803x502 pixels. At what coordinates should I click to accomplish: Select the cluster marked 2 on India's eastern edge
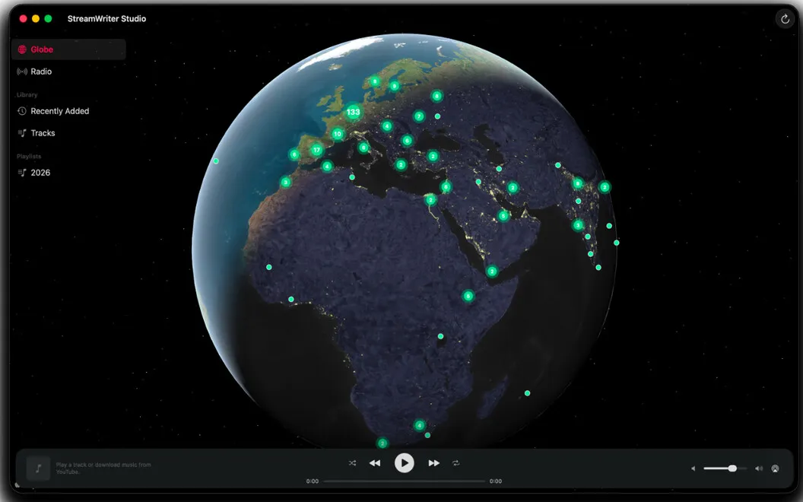click(x=605, y=187)
